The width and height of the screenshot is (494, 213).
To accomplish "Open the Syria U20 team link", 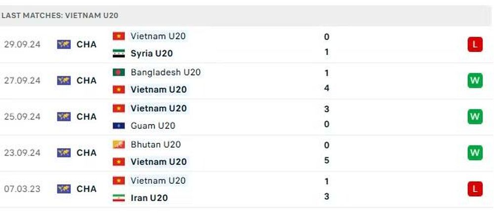I will click(152, 53).
